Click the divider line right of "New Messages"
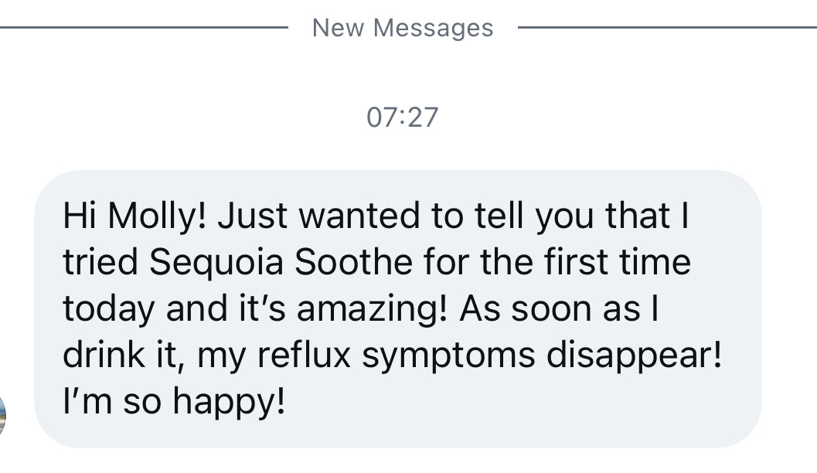Image resolution: width=817 pixels, height=473 pixels. point(665,28)
